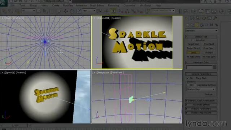
Task: Toggle the Use Global Settings checkbox
Action: coord(195,85)
